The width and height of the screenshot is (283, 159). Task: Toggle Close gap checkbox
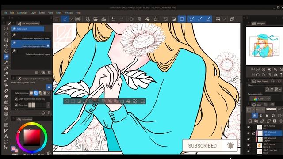click(16, 105)
